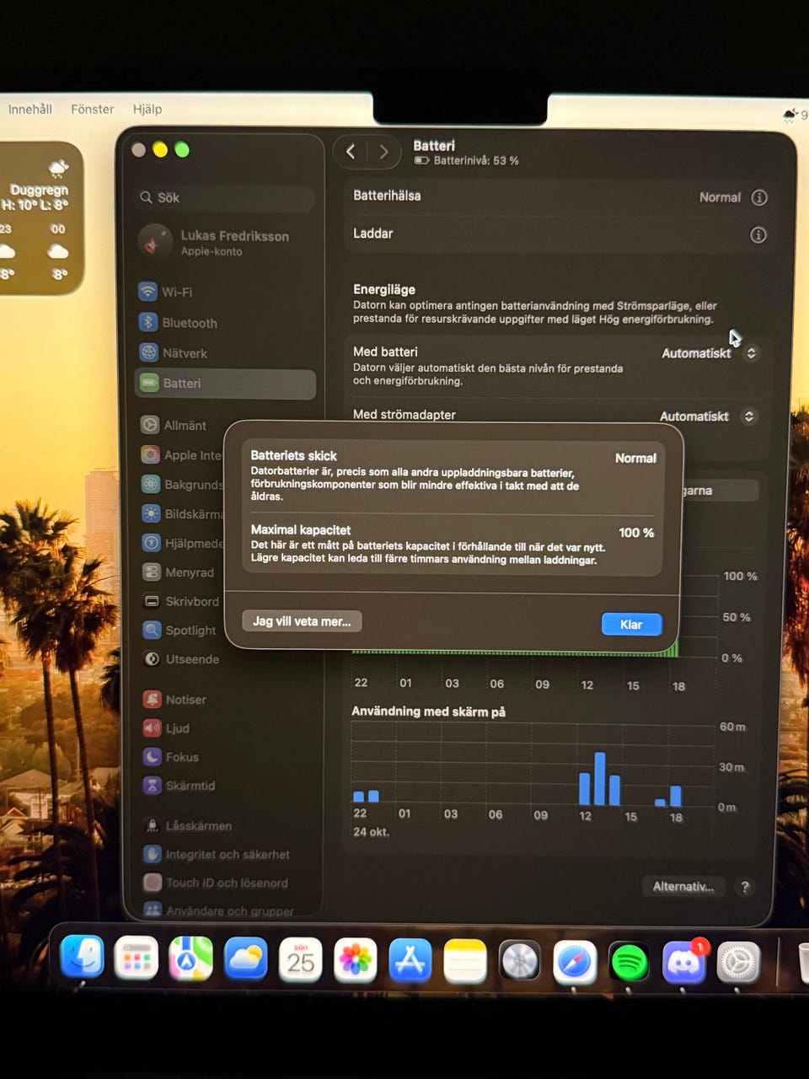Launch Discord from the dock
Viewport: 809px width, 1079px height.
[683, 962]
